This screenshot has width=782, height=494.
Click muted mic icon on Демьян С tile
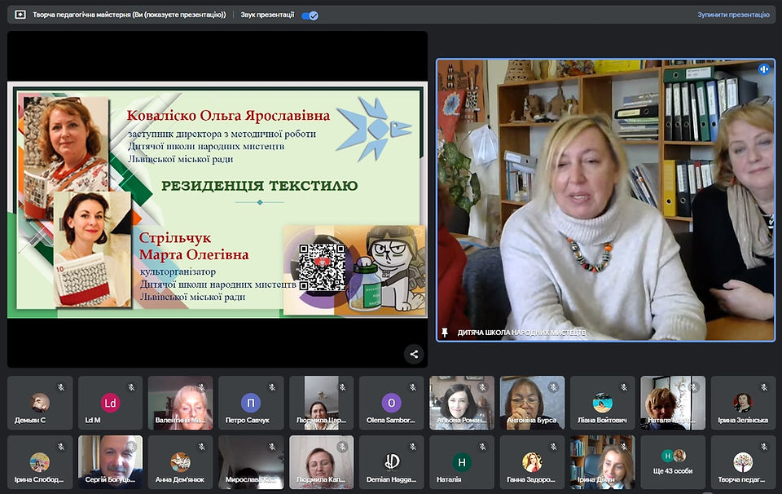pyautogui.click(x=61, y=387)
